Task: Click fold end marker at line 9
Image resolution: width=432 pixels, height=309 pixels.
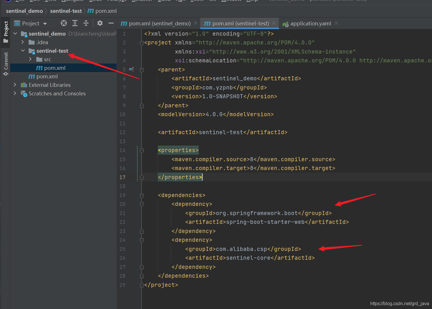Action: [142, 106]
